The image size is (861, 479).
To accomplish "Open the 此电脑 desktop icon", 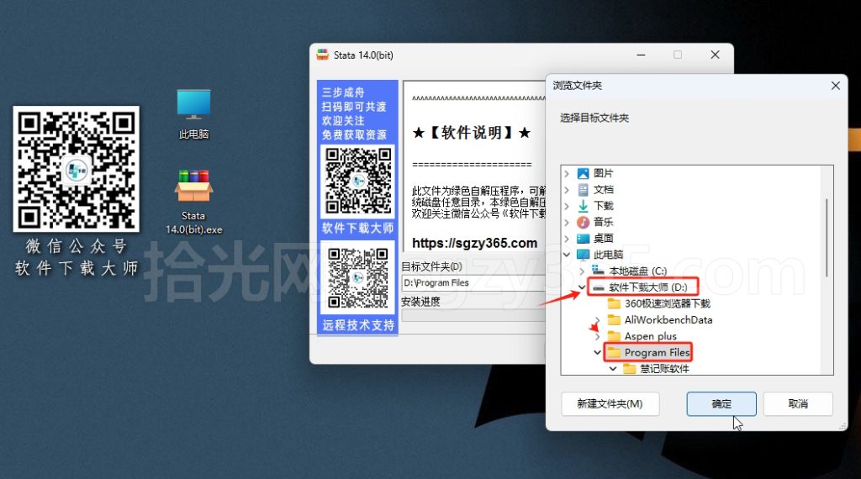I will tap(193, 113).
